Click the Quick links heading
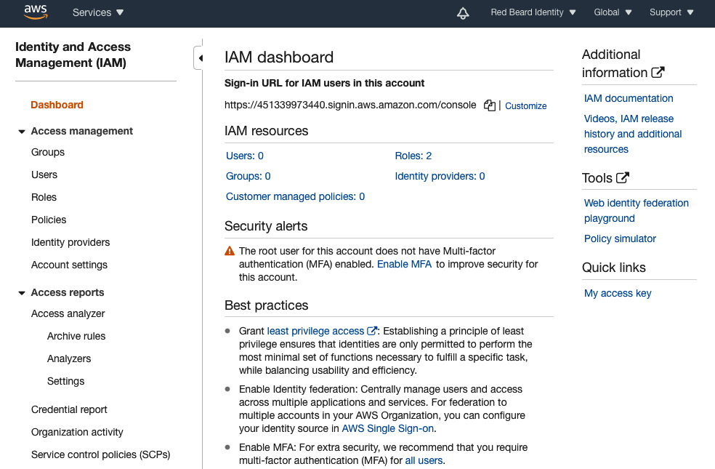The height and width of the screenshot is (469, 715). [x=614, y=268]
